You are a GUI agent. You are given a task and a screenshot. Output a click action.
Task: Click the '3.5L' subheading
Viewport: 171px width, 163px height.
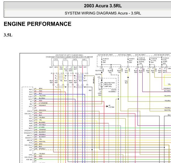click(x=8, y=35)
